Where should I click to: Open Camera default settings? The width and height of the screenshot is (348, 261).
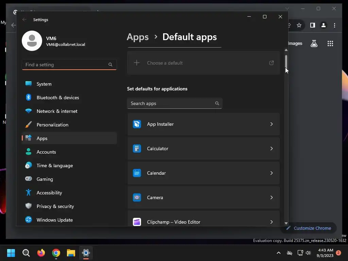pos(204,197)
